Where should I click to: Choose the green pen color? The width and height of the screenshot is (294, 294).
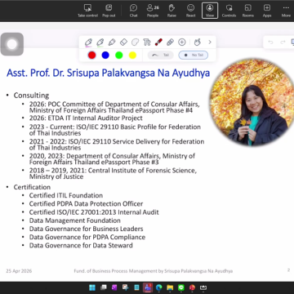(119, 56)
